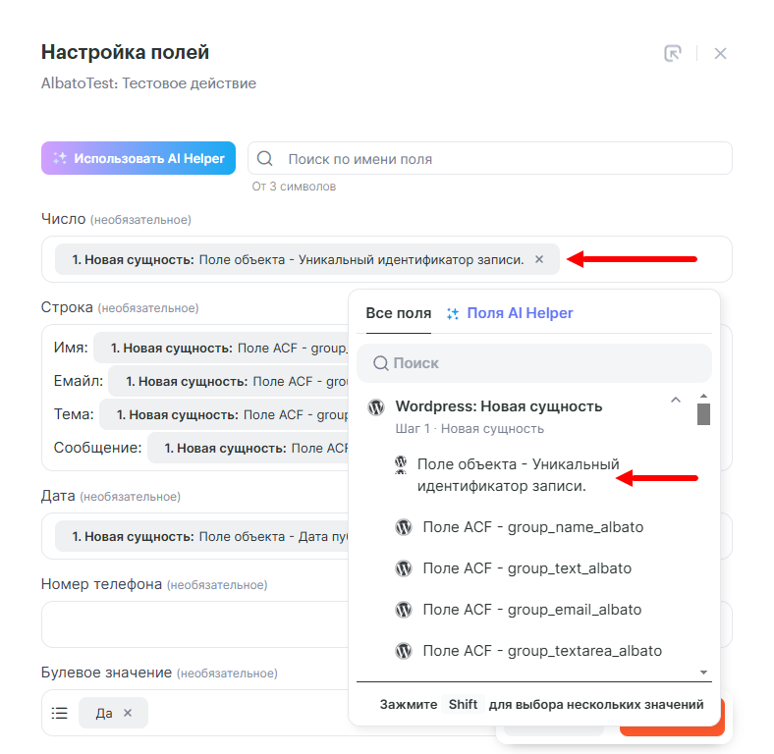This screenshot has height=754, width=774.
Task: Click the pop-out window icon in header
Action: [673, 53]
